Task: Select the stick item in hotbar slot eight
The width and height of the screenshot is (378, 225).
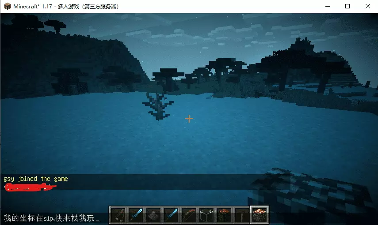Action: click(x=242, y=215)
